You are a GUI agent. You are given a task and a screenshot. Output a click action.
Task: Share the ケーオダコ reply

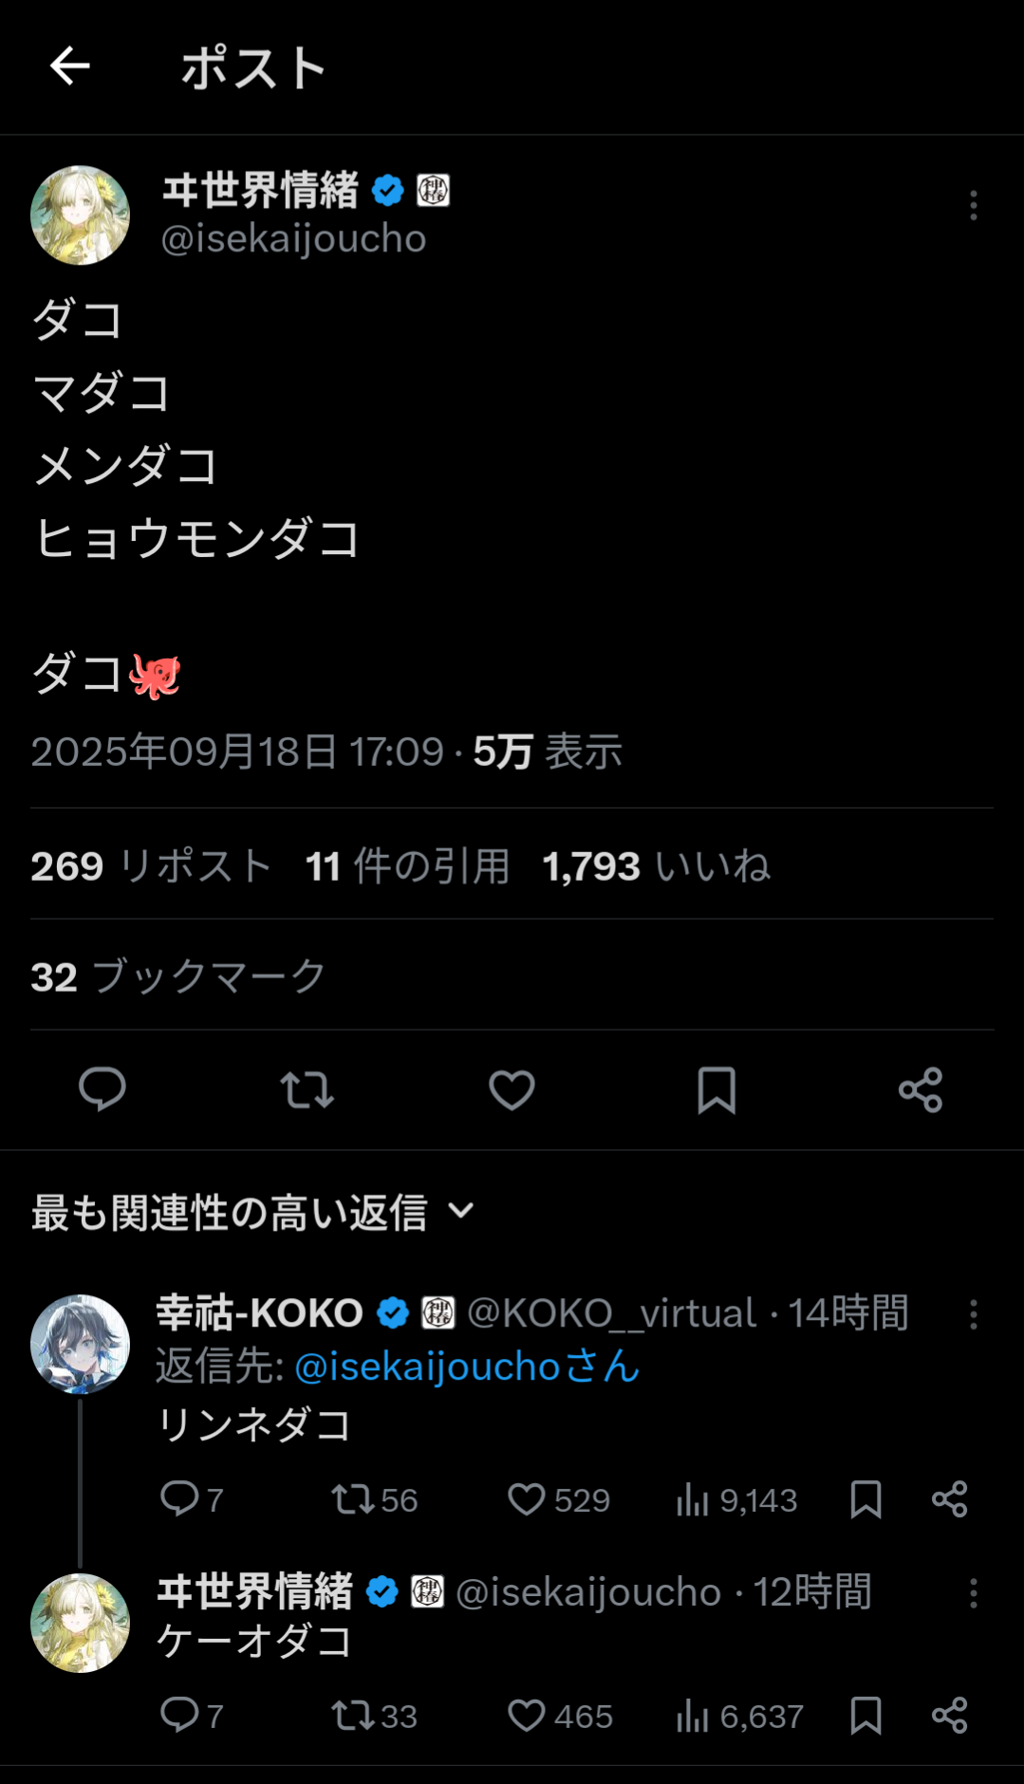coord(949,1716)
